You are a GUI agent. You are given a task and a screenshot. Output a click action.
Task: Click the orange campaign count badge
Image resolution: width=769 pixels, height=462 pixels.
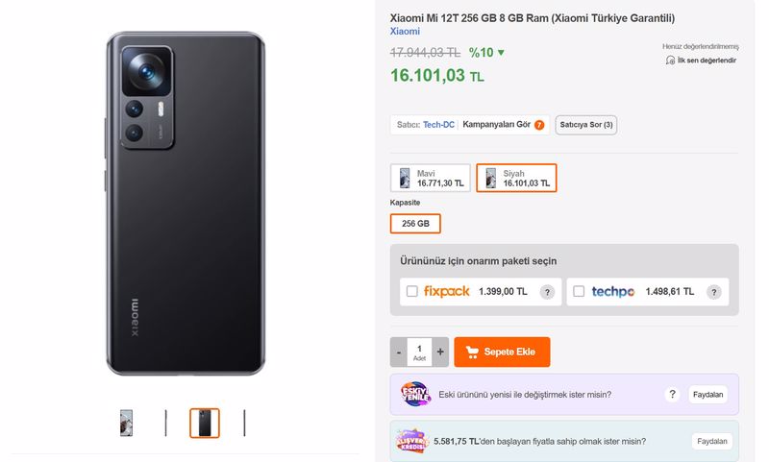click(x=539, y=125)
